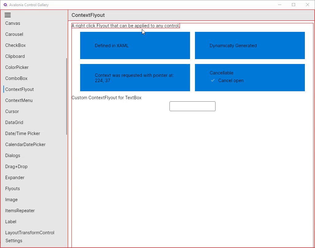This screenshot has height=248, width=315.
Task: Click the button showing pointer coordinates
Action: pos(135,77)
